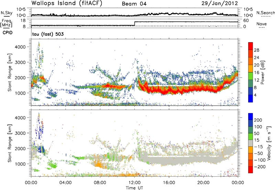Click the "Nave" legend label

pyautogui.click(x=262, y=24)
